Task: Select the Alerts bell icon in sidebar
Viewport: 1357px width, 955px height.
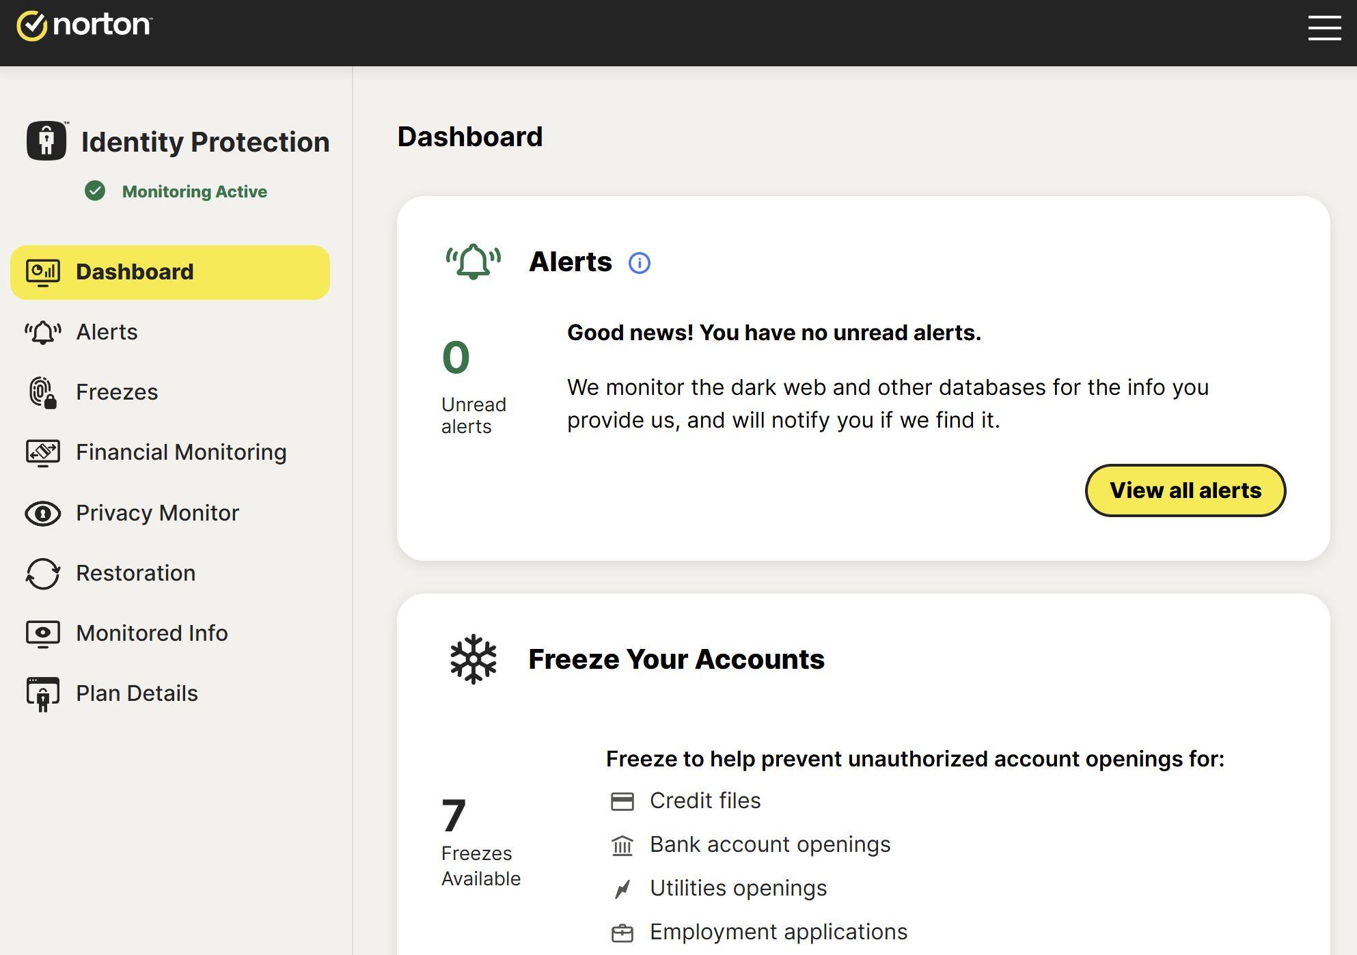Action: (x=42, y=332)
